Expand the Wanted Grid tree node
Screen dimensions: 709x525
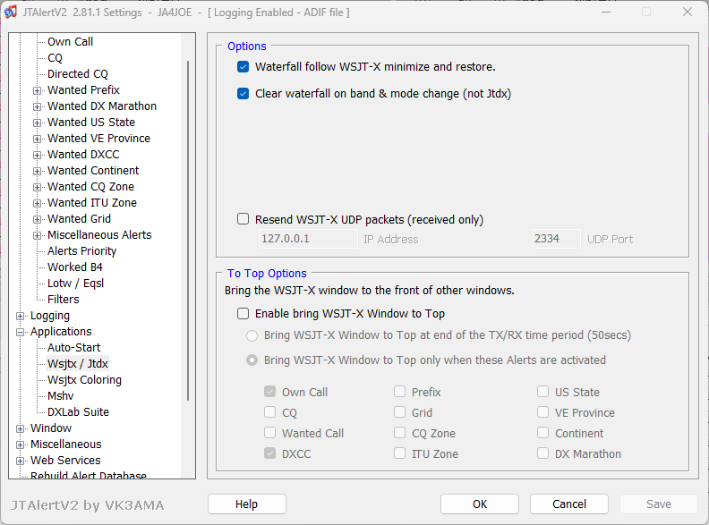click(37, 220)
